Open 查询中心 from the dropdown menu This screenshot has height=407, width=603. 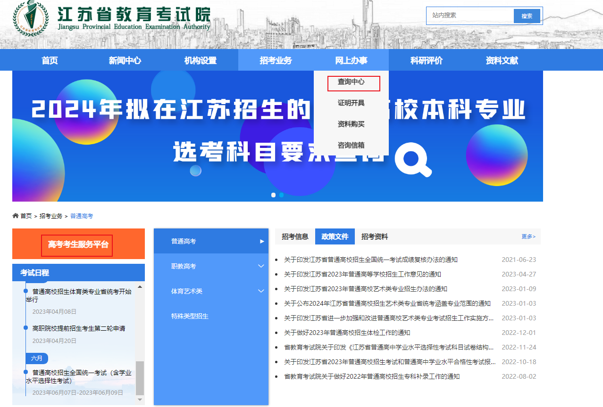[x=351, y=82]
